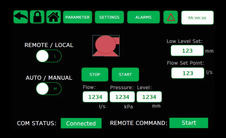Click the Level value display

pyautogui.click(x=149, y=97)
